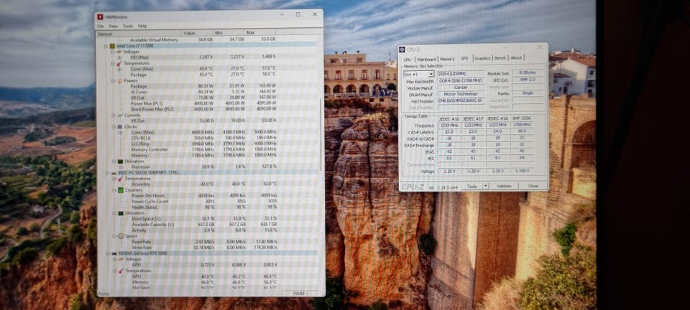The height and width of the screenshot is (310, 690).
Task: Open the Help menu in HWMonitor
Action: (142, 27)
